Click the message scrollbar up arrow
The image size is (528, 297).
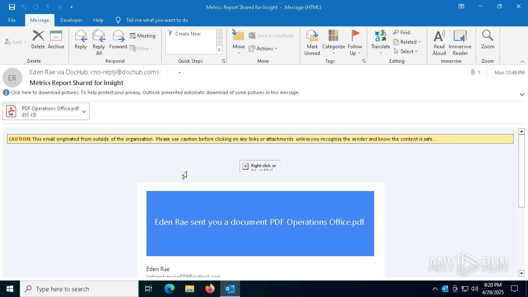[521, 131]
